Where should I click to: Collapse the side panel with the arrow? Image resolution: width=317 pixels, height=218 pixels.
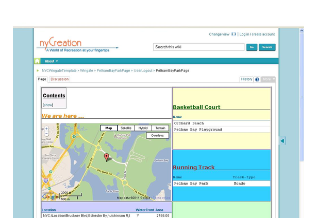tap(282, 140)
